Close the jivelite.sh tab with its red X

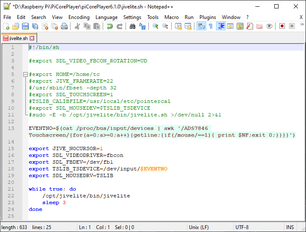tap(32, 38)
